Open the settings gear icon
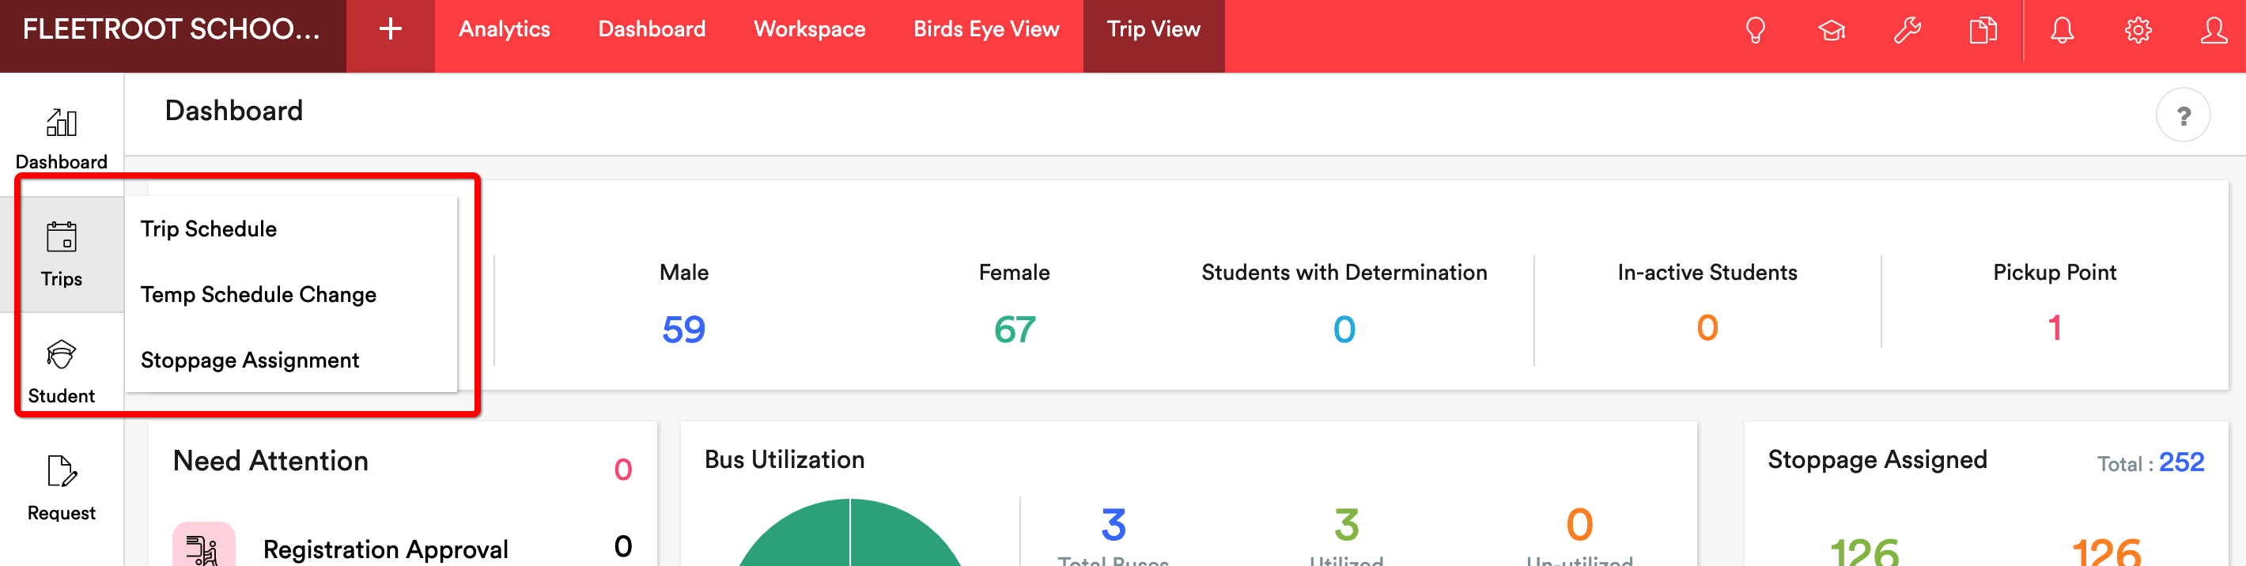 pyautogui.click(x=2137, y=31)
